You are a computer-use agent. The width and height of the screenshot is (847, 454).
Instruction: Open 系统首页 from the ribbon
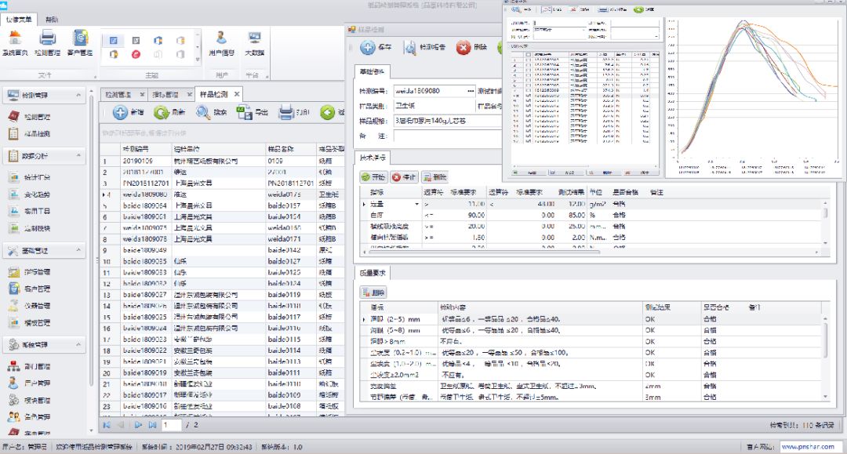click(15, 43)
